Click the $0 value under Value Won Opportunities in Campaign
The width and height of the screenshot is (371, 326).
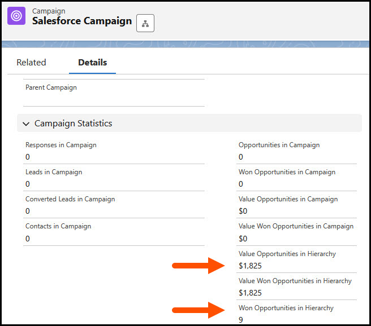pyautogui.click(x=243, y=239)
